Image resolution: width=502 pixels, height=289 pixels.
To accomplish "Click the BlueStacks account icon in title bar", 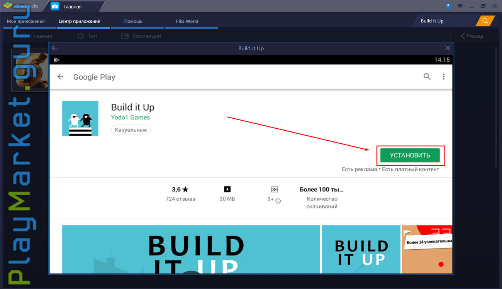I will pyautogui.click(x=448, y=6).
